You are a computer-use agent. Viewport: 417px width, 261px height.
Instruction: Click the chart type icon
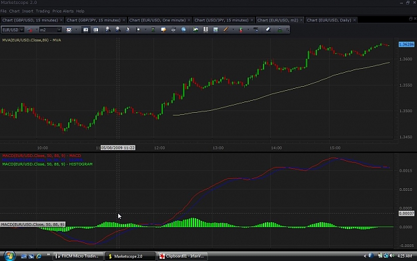(x=69, y=30)
